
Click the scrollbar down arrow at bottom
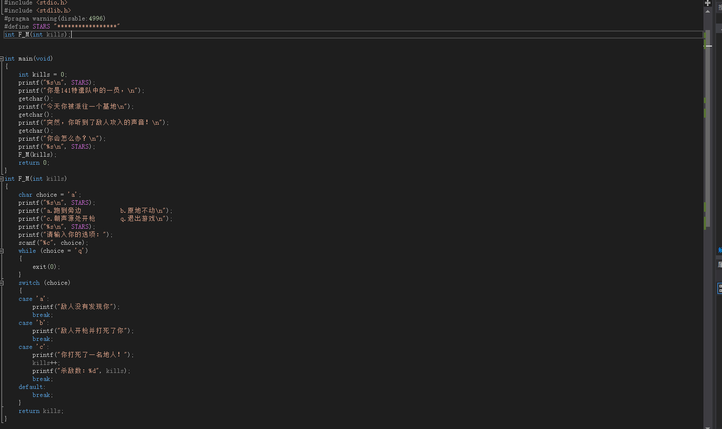707,427
